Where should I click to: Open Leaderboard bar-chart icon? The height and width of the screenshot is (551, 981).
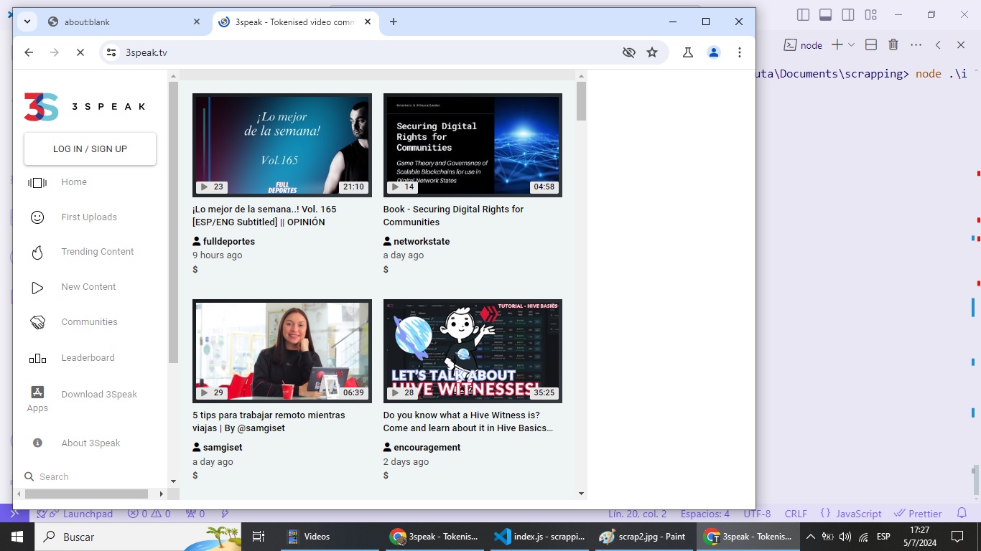coord(37,358)
